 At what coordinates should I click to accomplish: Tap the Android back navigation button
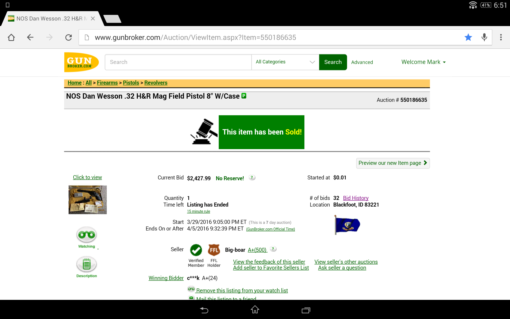[x=204, y=310]
